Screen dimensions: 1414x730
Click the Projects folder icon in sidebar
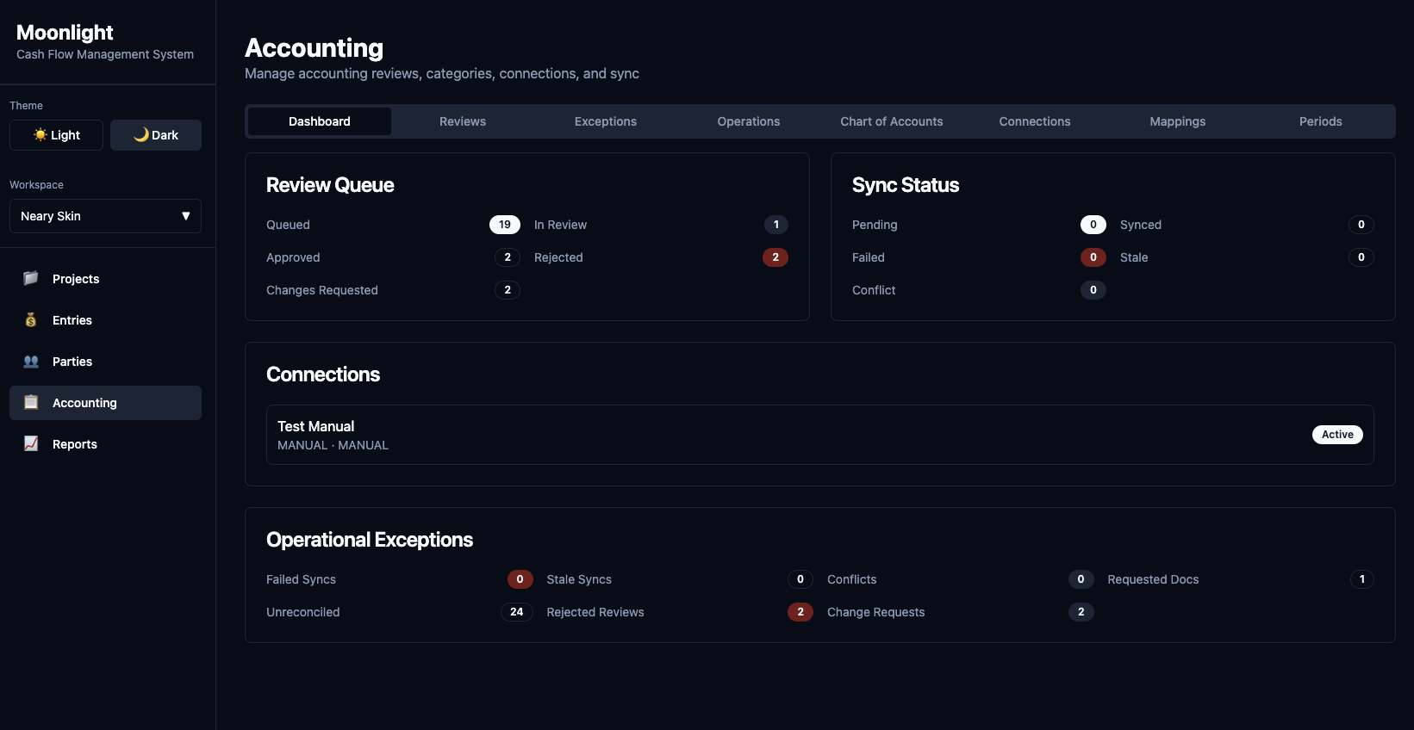[31, 278]
